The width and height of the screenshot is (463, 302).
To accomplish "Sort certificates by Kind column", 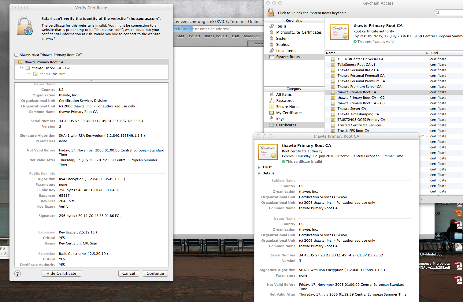I will click(446, 53).
